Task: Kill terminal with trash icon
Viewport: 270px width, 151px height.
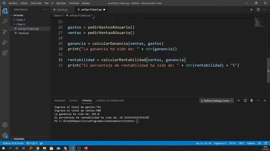Action: click(x=251, y=101)
